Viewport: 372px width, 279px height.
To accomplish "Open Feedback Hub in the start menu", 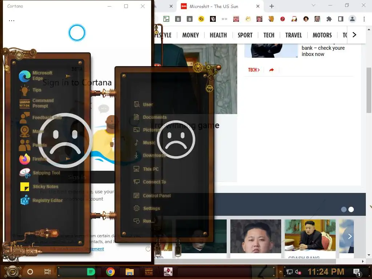I will click(40, 118).
